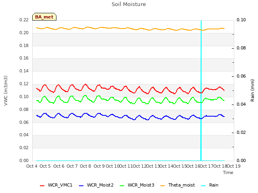Click the Time axis label

click(x=228, y=172)
